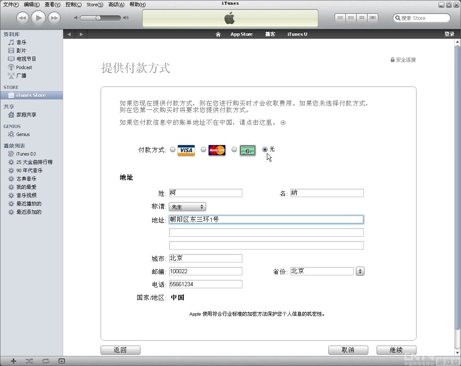
Task: Open the 省份 selector next to 北京
Action: pos(360,271)
